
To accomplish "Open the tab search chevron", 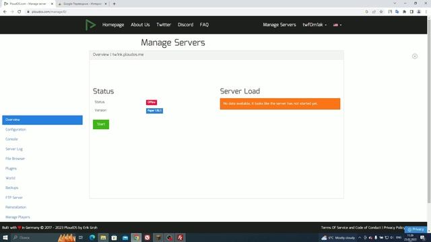I will pos(395,3).
